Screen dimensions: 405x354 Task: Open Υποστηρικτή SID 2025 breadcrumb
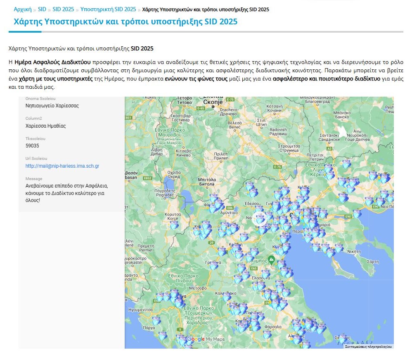[x=108, y=9]
